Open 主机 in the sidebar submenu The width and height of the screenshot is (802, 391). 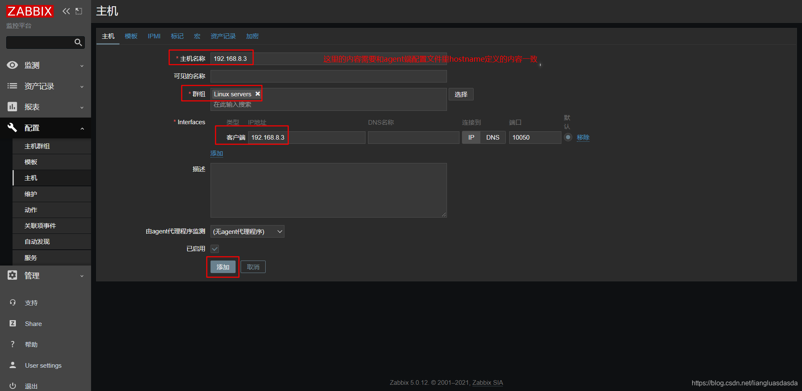pyautogui.click(x=52, y=178)
